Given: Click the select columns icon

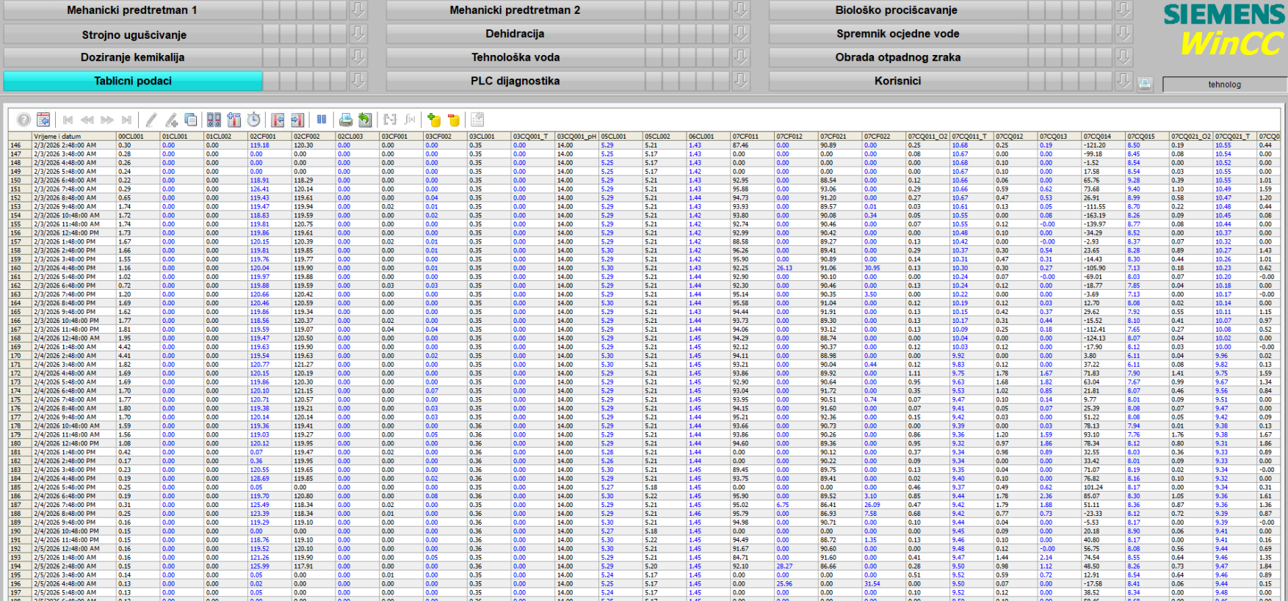Looking at the screenshot, I should [x=234, y=120].
